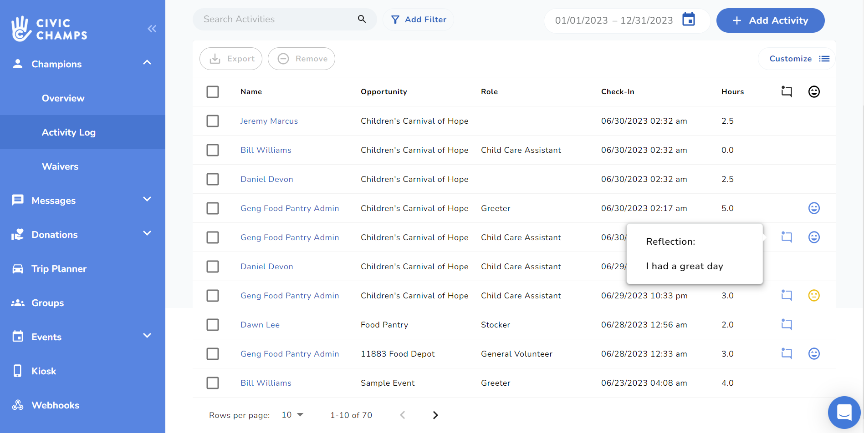Open the date range calendar picker
Viewport: 864px width, 433px height.
pyautogui.click(x=688, y=20)
